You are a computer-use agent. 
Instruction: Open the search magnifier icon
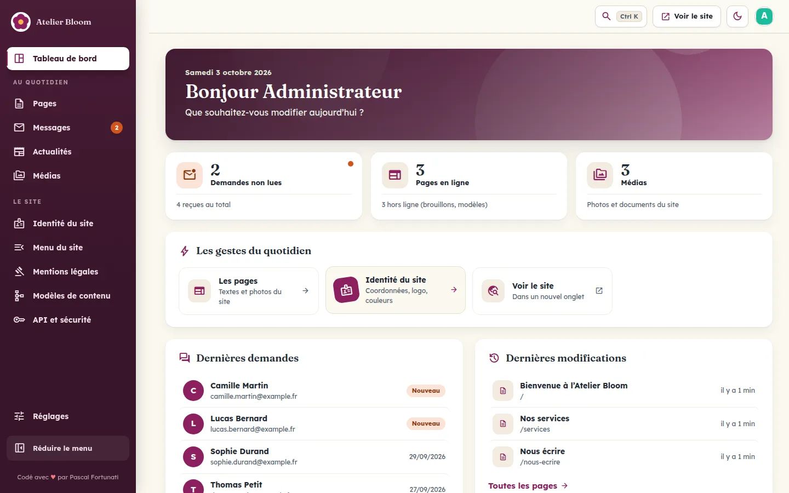[x=606, y=16]
